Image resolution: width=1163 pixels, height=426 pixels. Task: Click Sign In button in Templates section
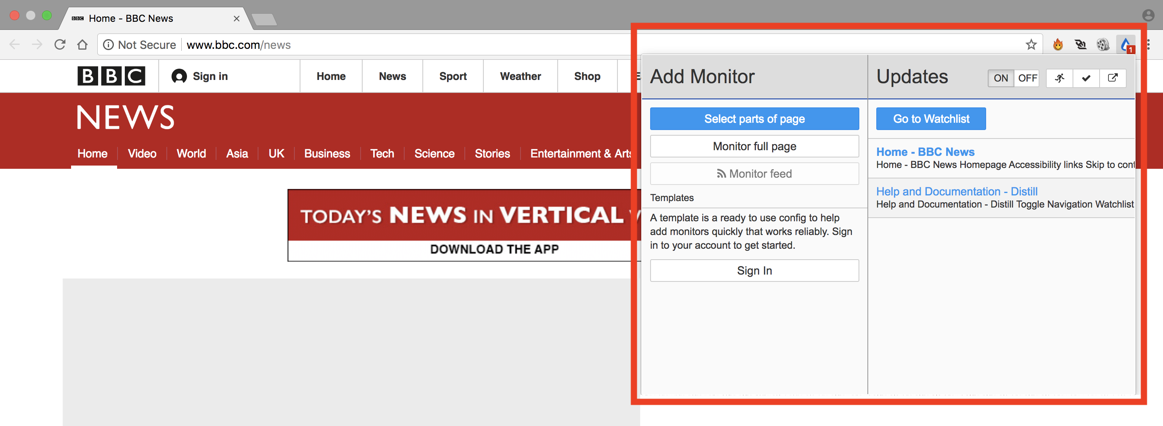coord(754,270)
